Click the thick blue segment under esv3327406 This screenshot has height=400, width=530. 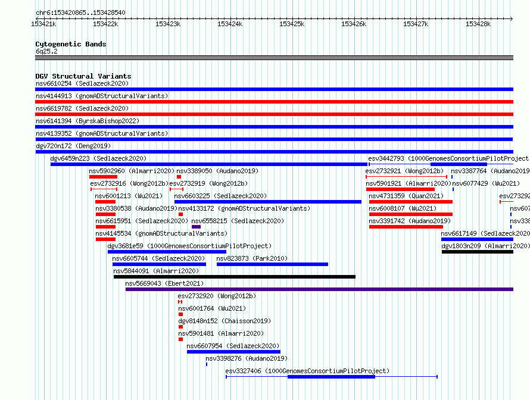331,377
